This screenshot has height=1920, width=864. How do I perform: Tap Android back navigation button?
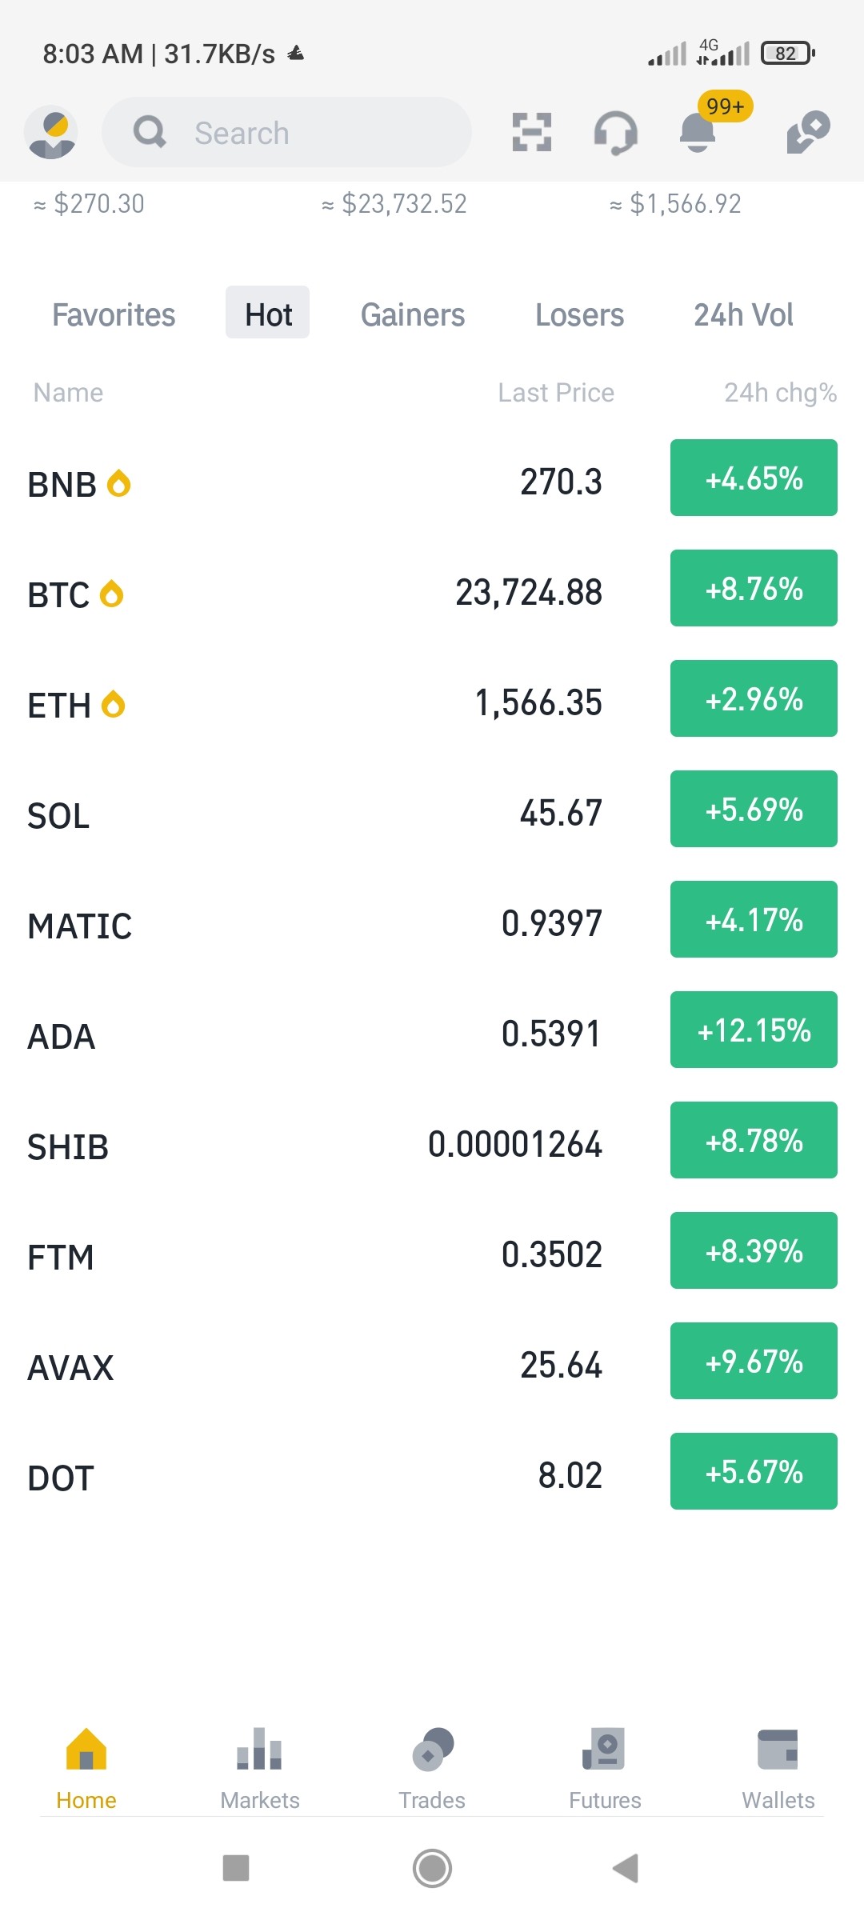coord(626,1868)
